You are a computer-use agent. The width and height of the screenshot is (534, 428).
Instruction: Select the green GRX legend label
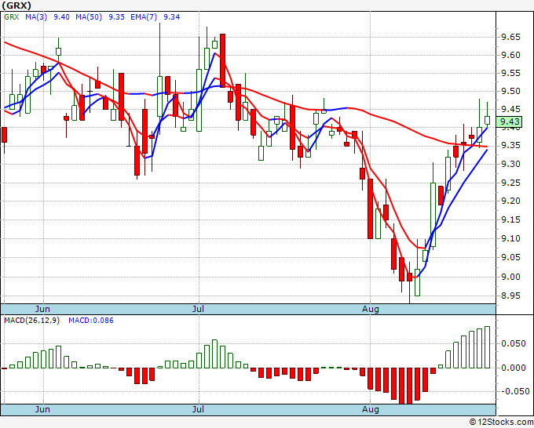pyautogui.click(x=12, y=17)
